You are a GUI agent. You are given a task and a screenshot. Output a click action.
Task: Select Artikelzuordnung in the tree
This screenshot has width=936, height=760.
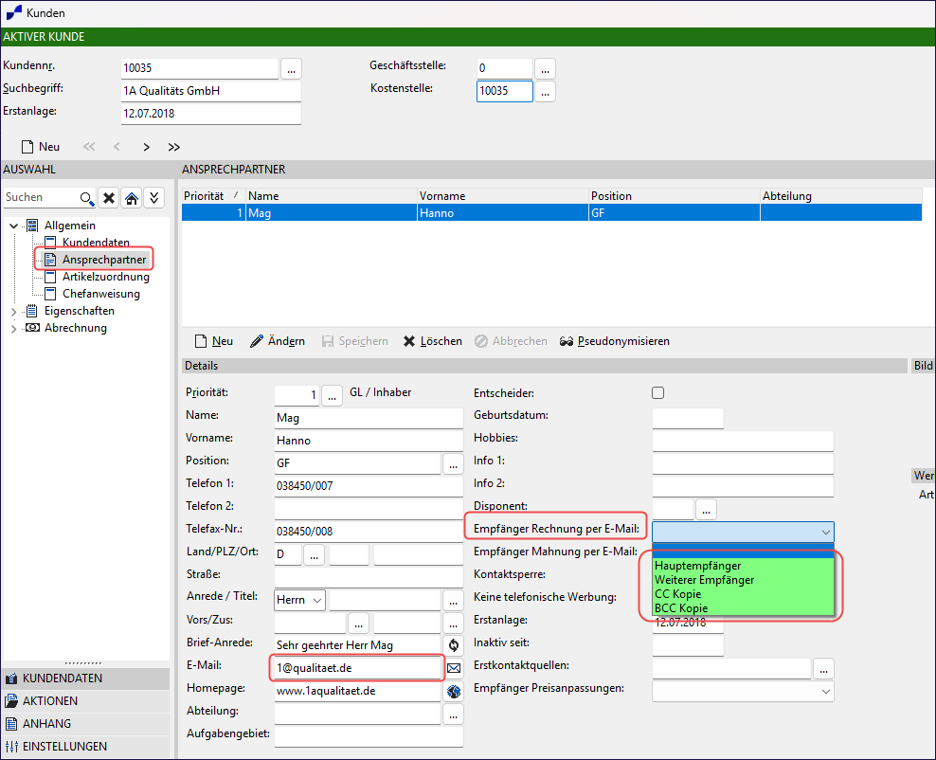(x=106, y=277)
